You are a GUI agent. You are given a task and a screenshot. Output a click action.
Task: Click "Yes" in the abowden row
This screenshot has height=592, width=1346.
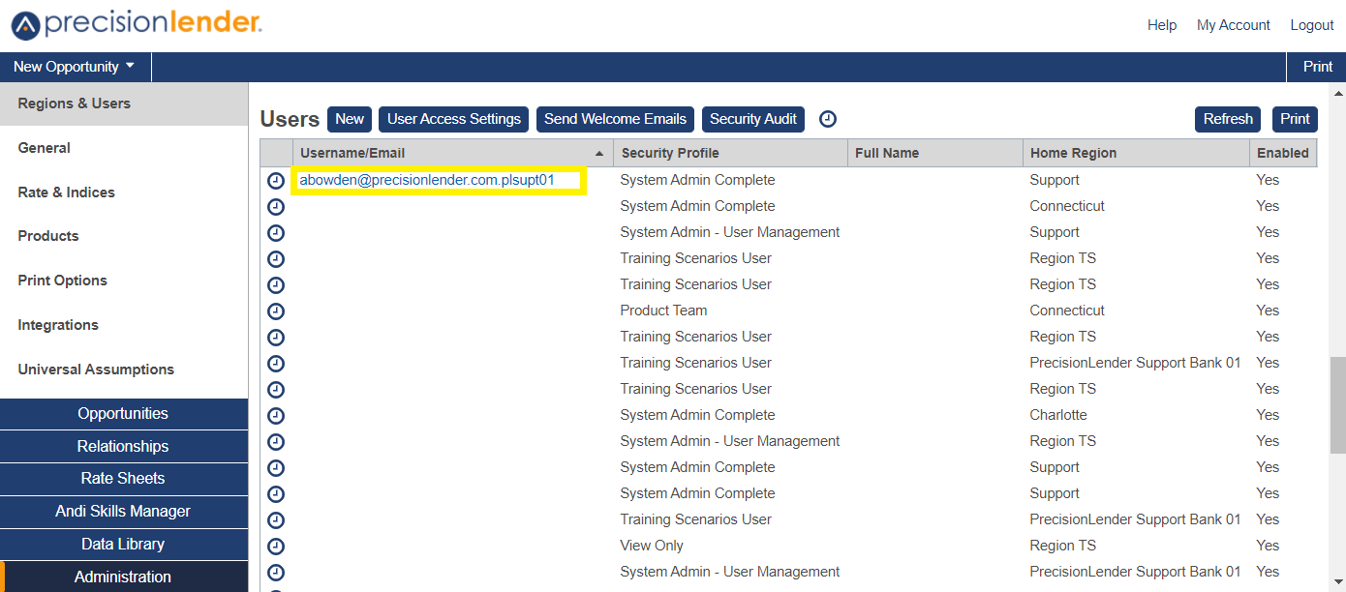pos(1268,180)
